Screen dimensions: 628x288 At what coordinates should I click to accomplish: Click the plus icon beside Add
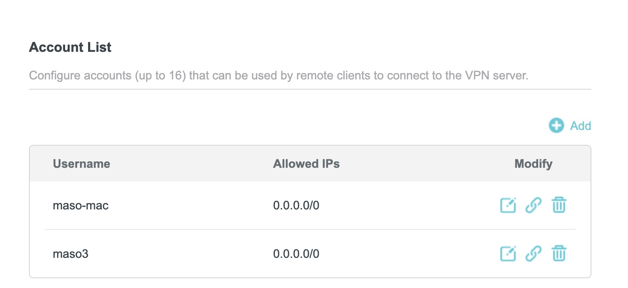click(x=556, y=126)
